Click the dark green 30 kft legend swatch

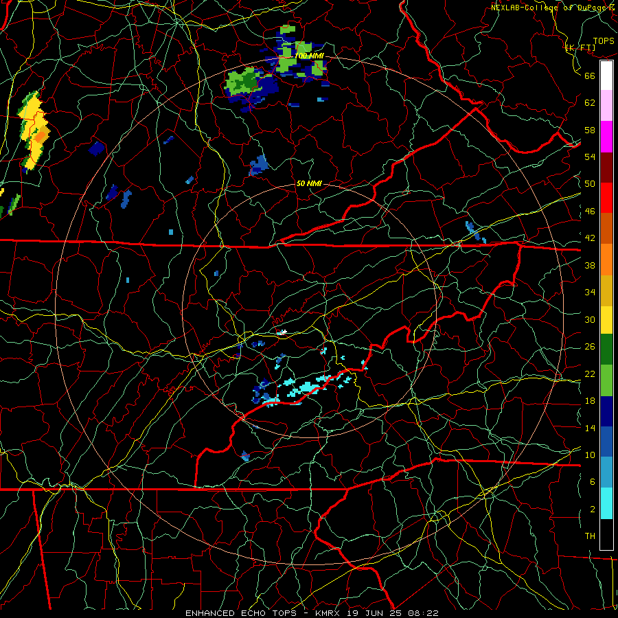(606, 350)
